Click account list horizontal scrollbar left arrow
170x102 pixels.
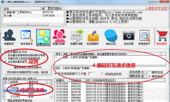[x=4, y=24]
